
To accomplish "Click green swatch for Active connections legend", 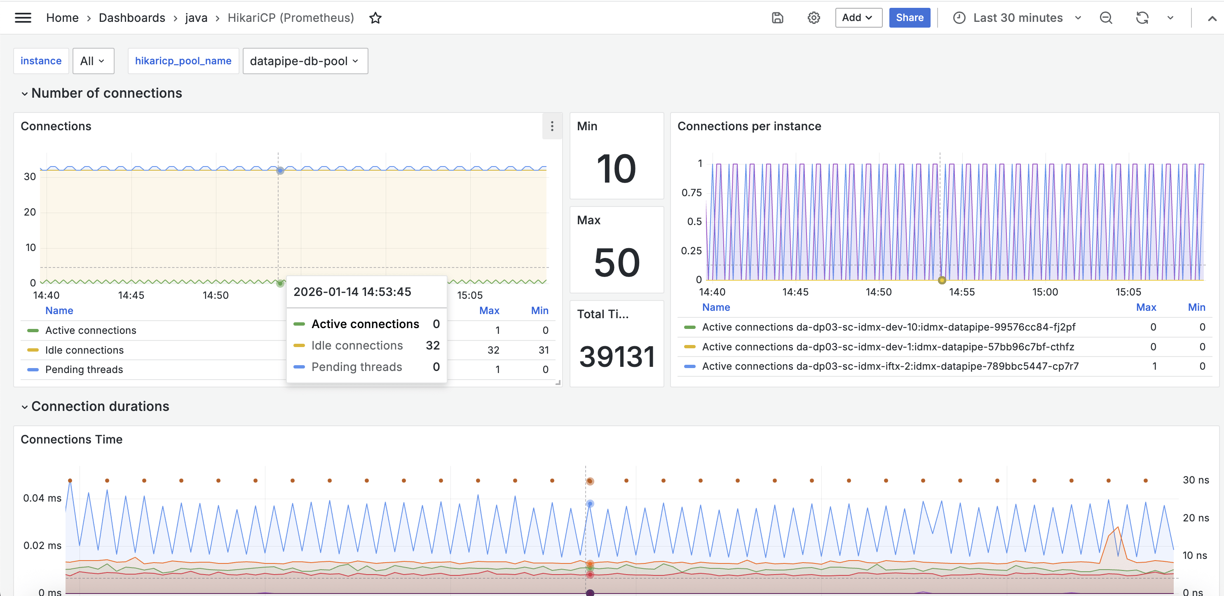I will pyautogui.click(x=33, y=330).
